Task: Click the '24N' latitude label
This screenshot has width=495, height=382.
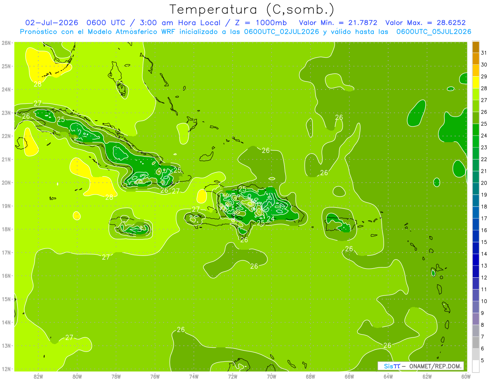Action: [6, 89]
